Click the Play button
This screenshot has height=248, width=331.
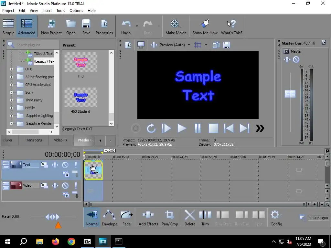coord(182,128)
